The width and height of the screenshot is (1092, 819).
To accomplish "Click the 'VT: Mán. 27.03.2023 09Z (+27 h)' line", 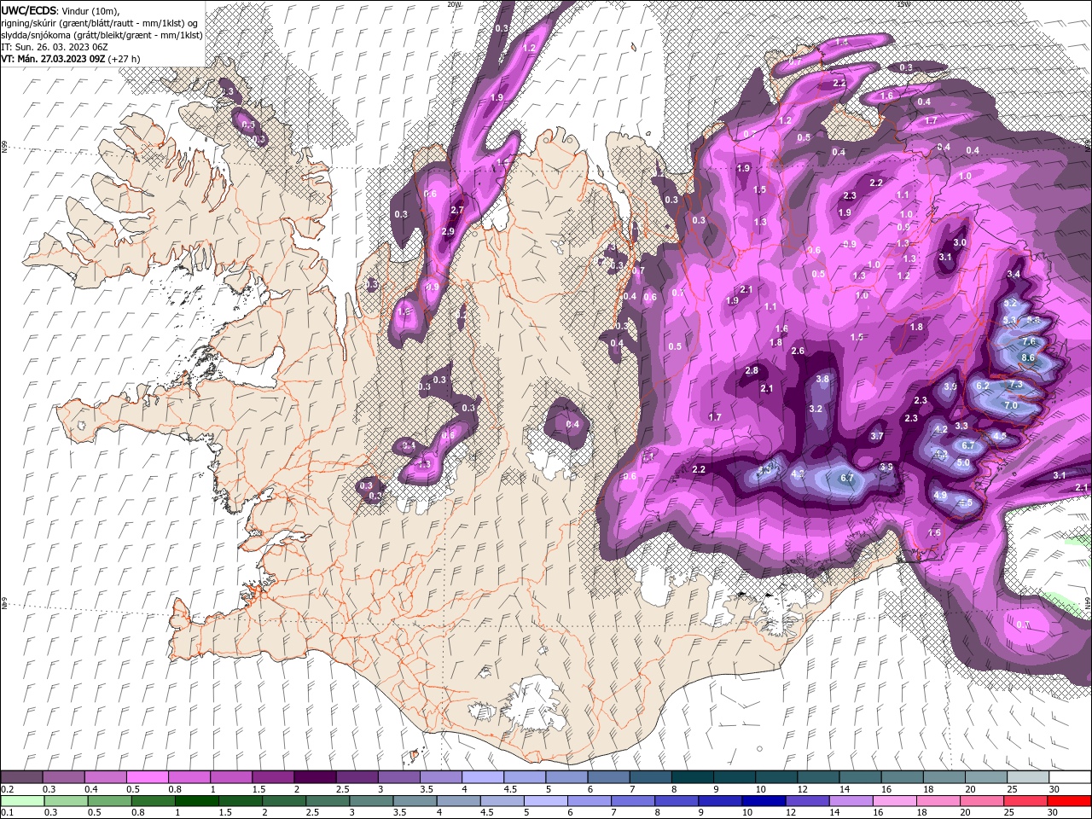I will pos(71,59).
